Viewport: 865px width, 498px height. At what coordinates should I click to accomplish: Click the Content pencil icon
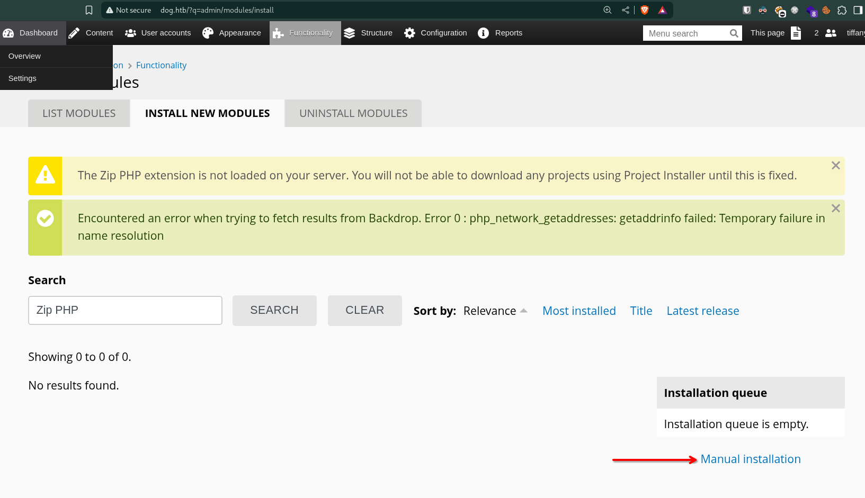pyautogui.click(x=75, y=33)
